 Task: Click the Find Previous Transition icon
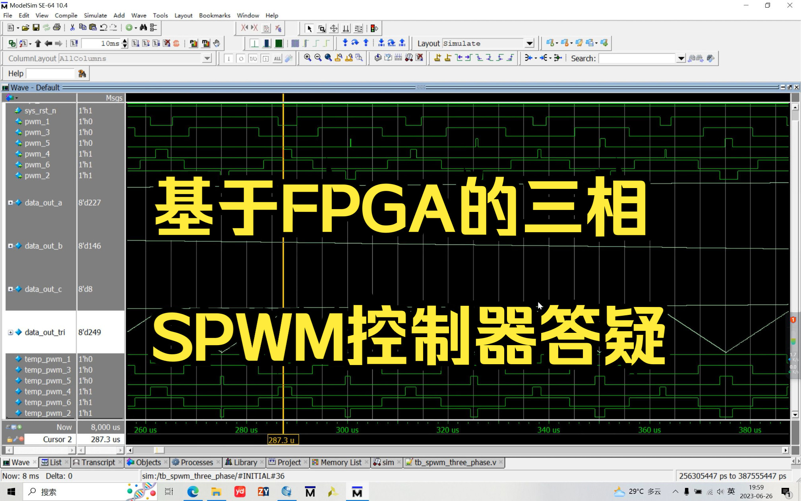tap(459, 58)
